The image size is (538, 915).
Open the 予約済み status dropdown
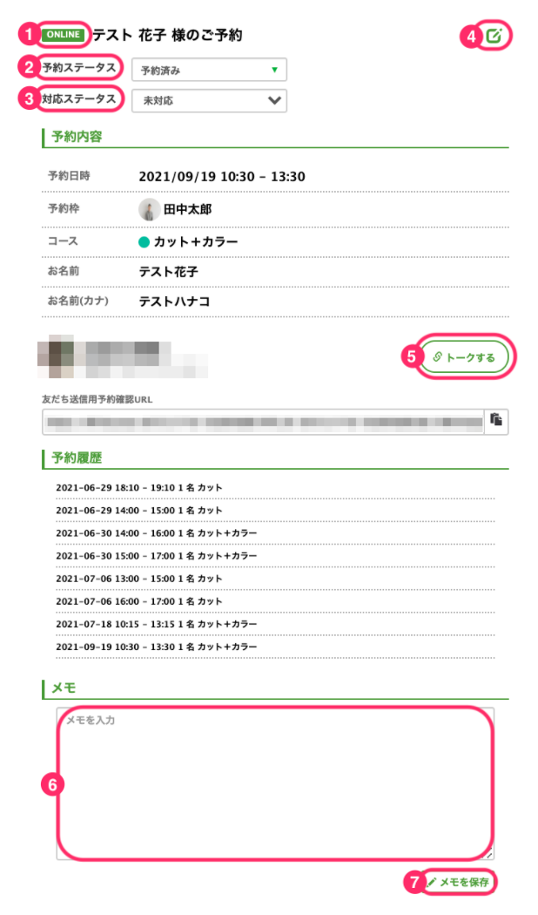209,70
